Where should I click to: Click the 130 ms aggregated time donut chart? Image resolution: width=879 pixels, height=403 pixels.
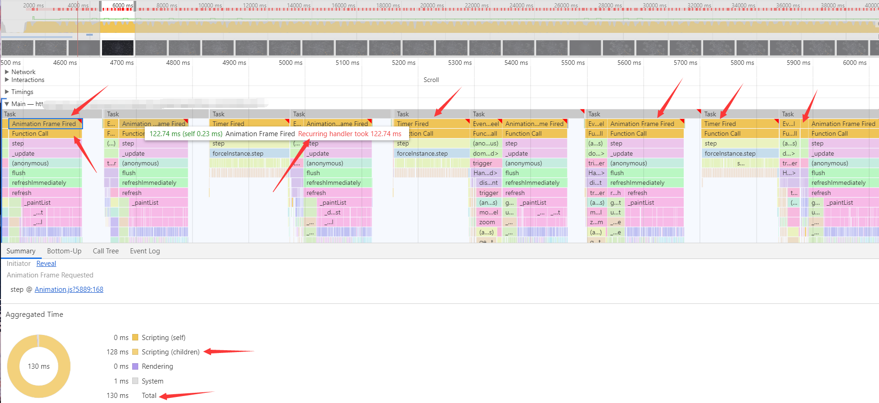tap(39, 366)
